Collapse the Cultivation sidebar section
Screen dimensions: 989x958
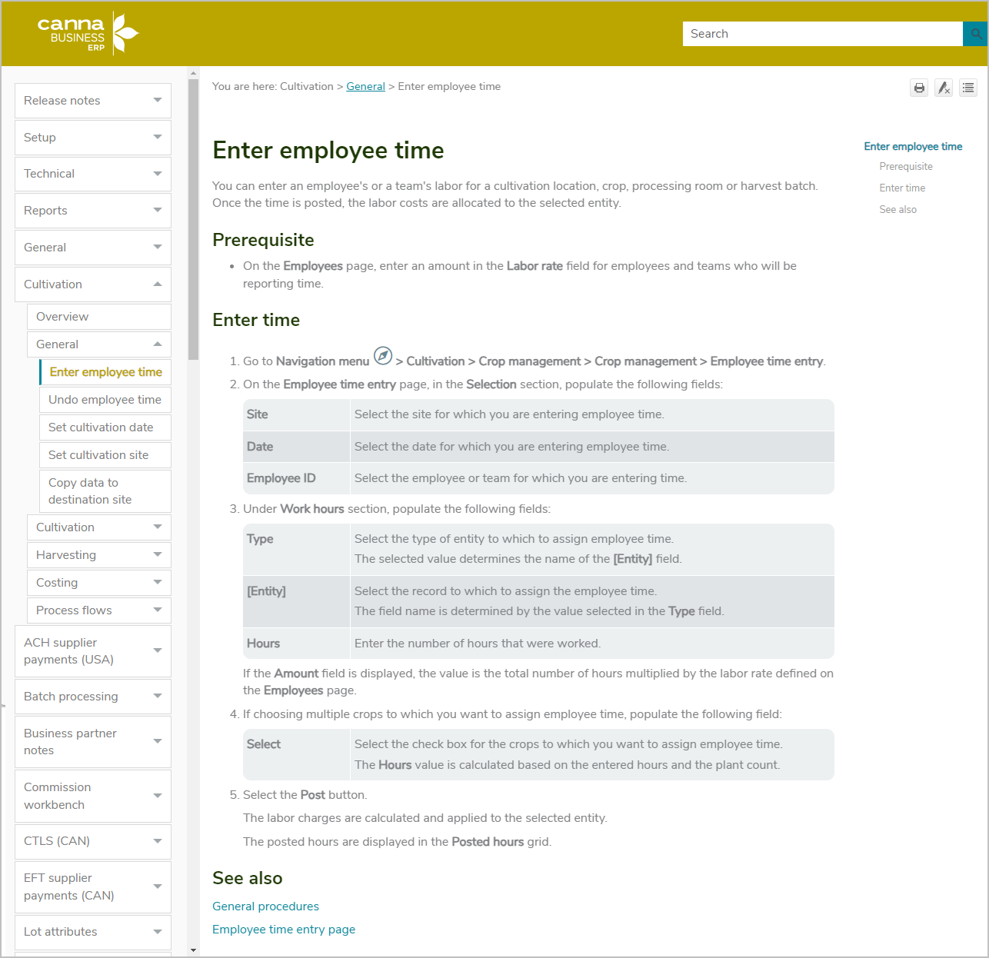[157, 284]
